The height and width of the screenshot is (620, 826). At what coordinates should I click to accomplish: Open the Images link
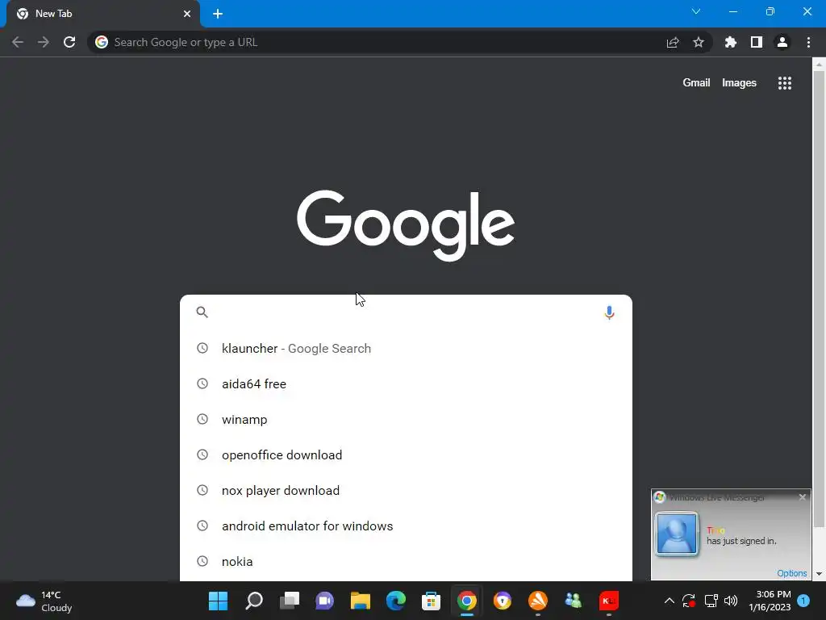739,83
